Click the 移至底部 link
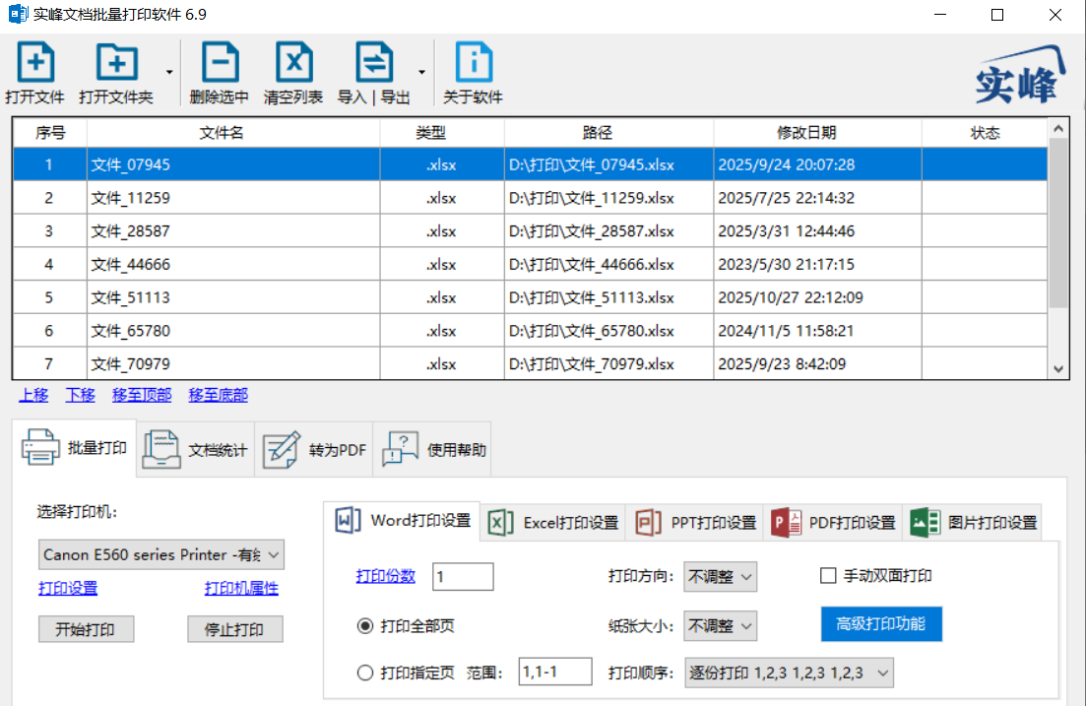 (219, 395)
